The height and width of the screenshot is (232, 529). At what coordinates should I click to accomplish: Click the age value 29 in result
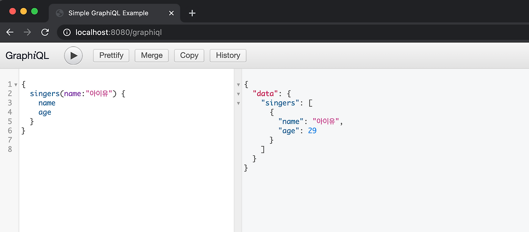[x=312, y=131]
